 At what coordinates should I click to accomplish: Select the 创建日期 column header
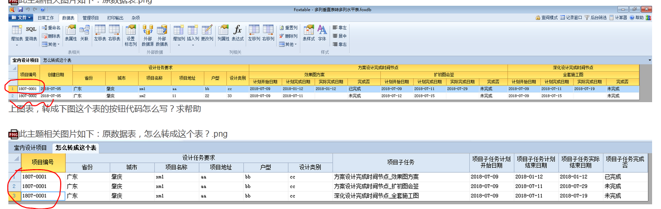point(56,74)
